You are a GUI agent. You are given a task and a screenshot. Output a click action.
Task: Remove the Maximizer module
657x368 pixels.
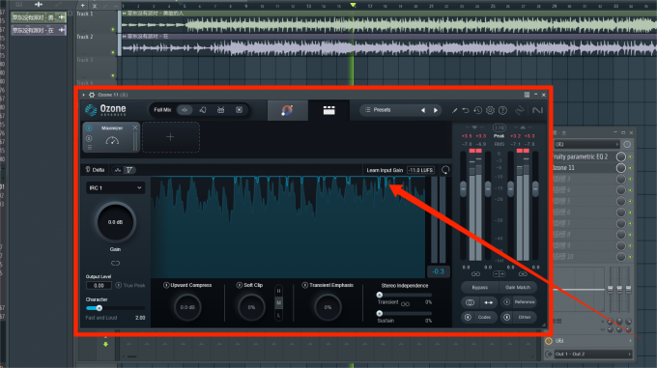tap(135, 127)
